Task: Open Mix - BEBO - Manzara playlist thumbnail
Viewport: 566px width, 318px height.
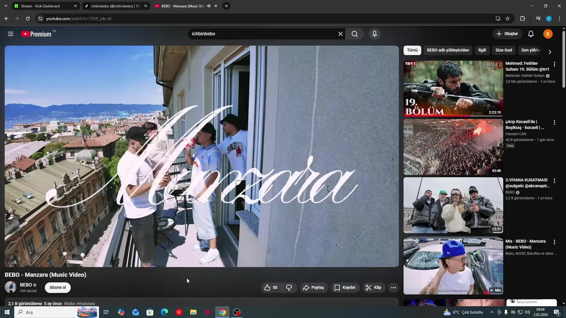Action: 453,266
